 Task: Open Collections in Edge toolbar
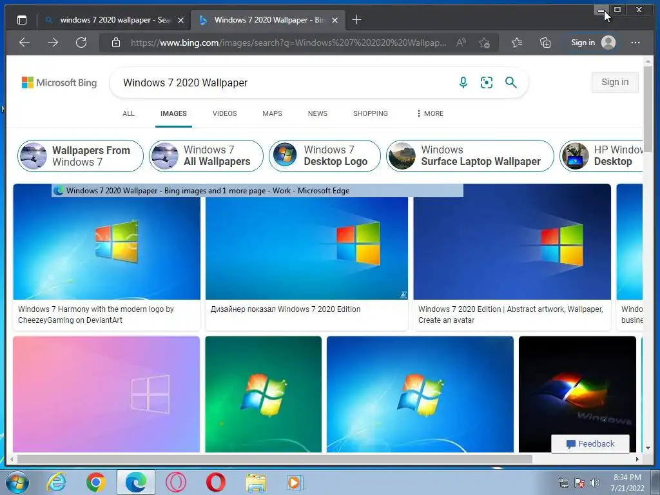click(x=545, y=43)
